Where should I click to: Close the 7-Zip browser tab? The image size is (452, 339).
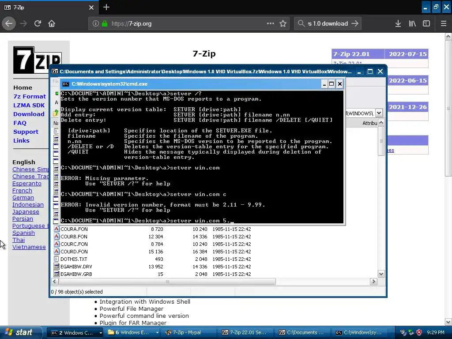coord(91,8)
